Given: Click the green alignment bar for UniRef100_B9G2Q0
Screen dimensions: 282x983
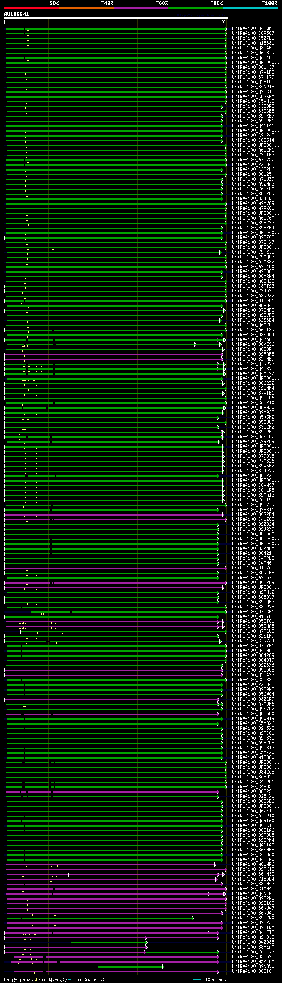Looking at the screenshot, I should click(100, 918).
